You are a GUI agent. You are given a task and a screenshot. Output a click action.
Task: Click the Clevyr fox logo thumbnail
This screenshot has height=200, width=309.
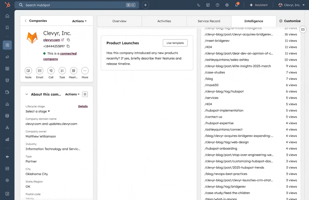[32, 37]
